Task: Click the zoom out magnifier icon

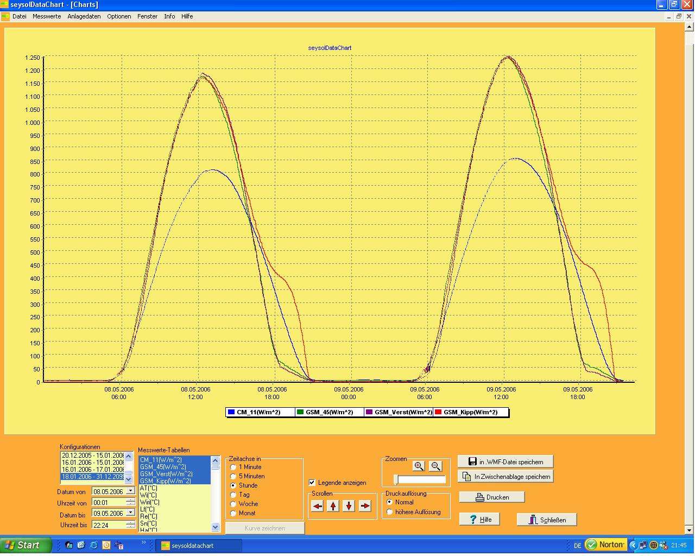Action: click(x=435, y=466)
